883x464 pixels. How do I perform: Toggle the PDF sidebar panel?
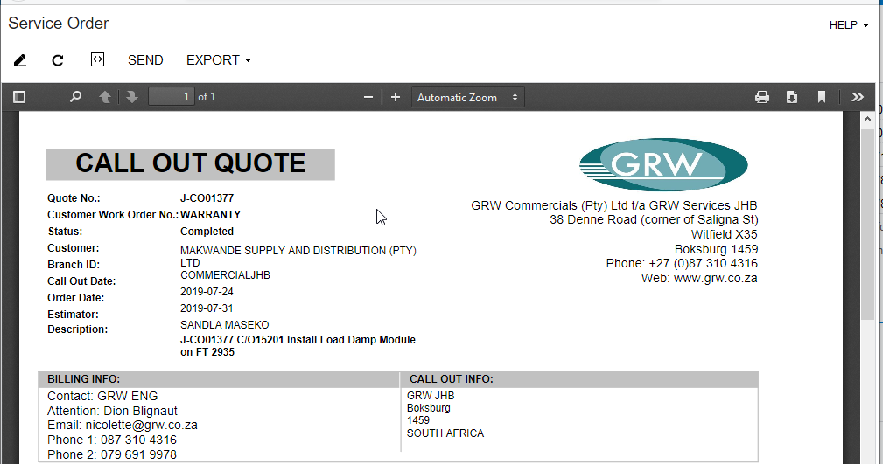[19, 97]
